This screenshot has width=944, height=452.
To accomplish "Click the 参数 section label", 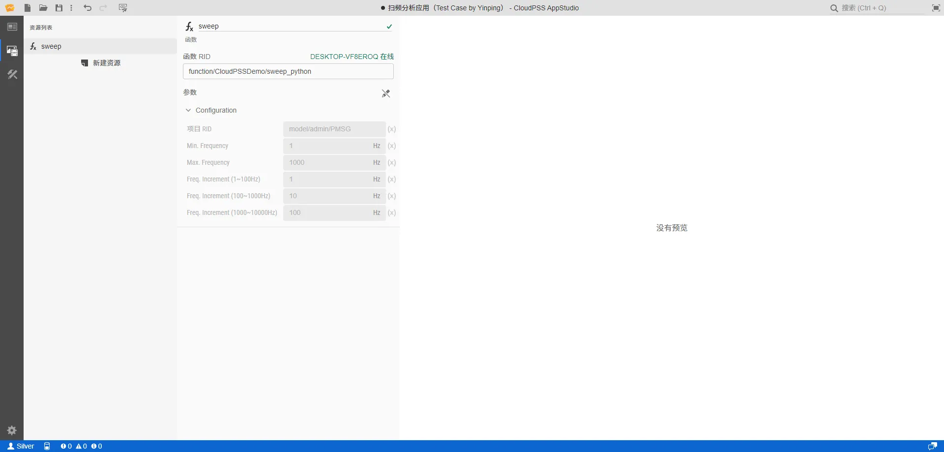I will coord(190,92).
